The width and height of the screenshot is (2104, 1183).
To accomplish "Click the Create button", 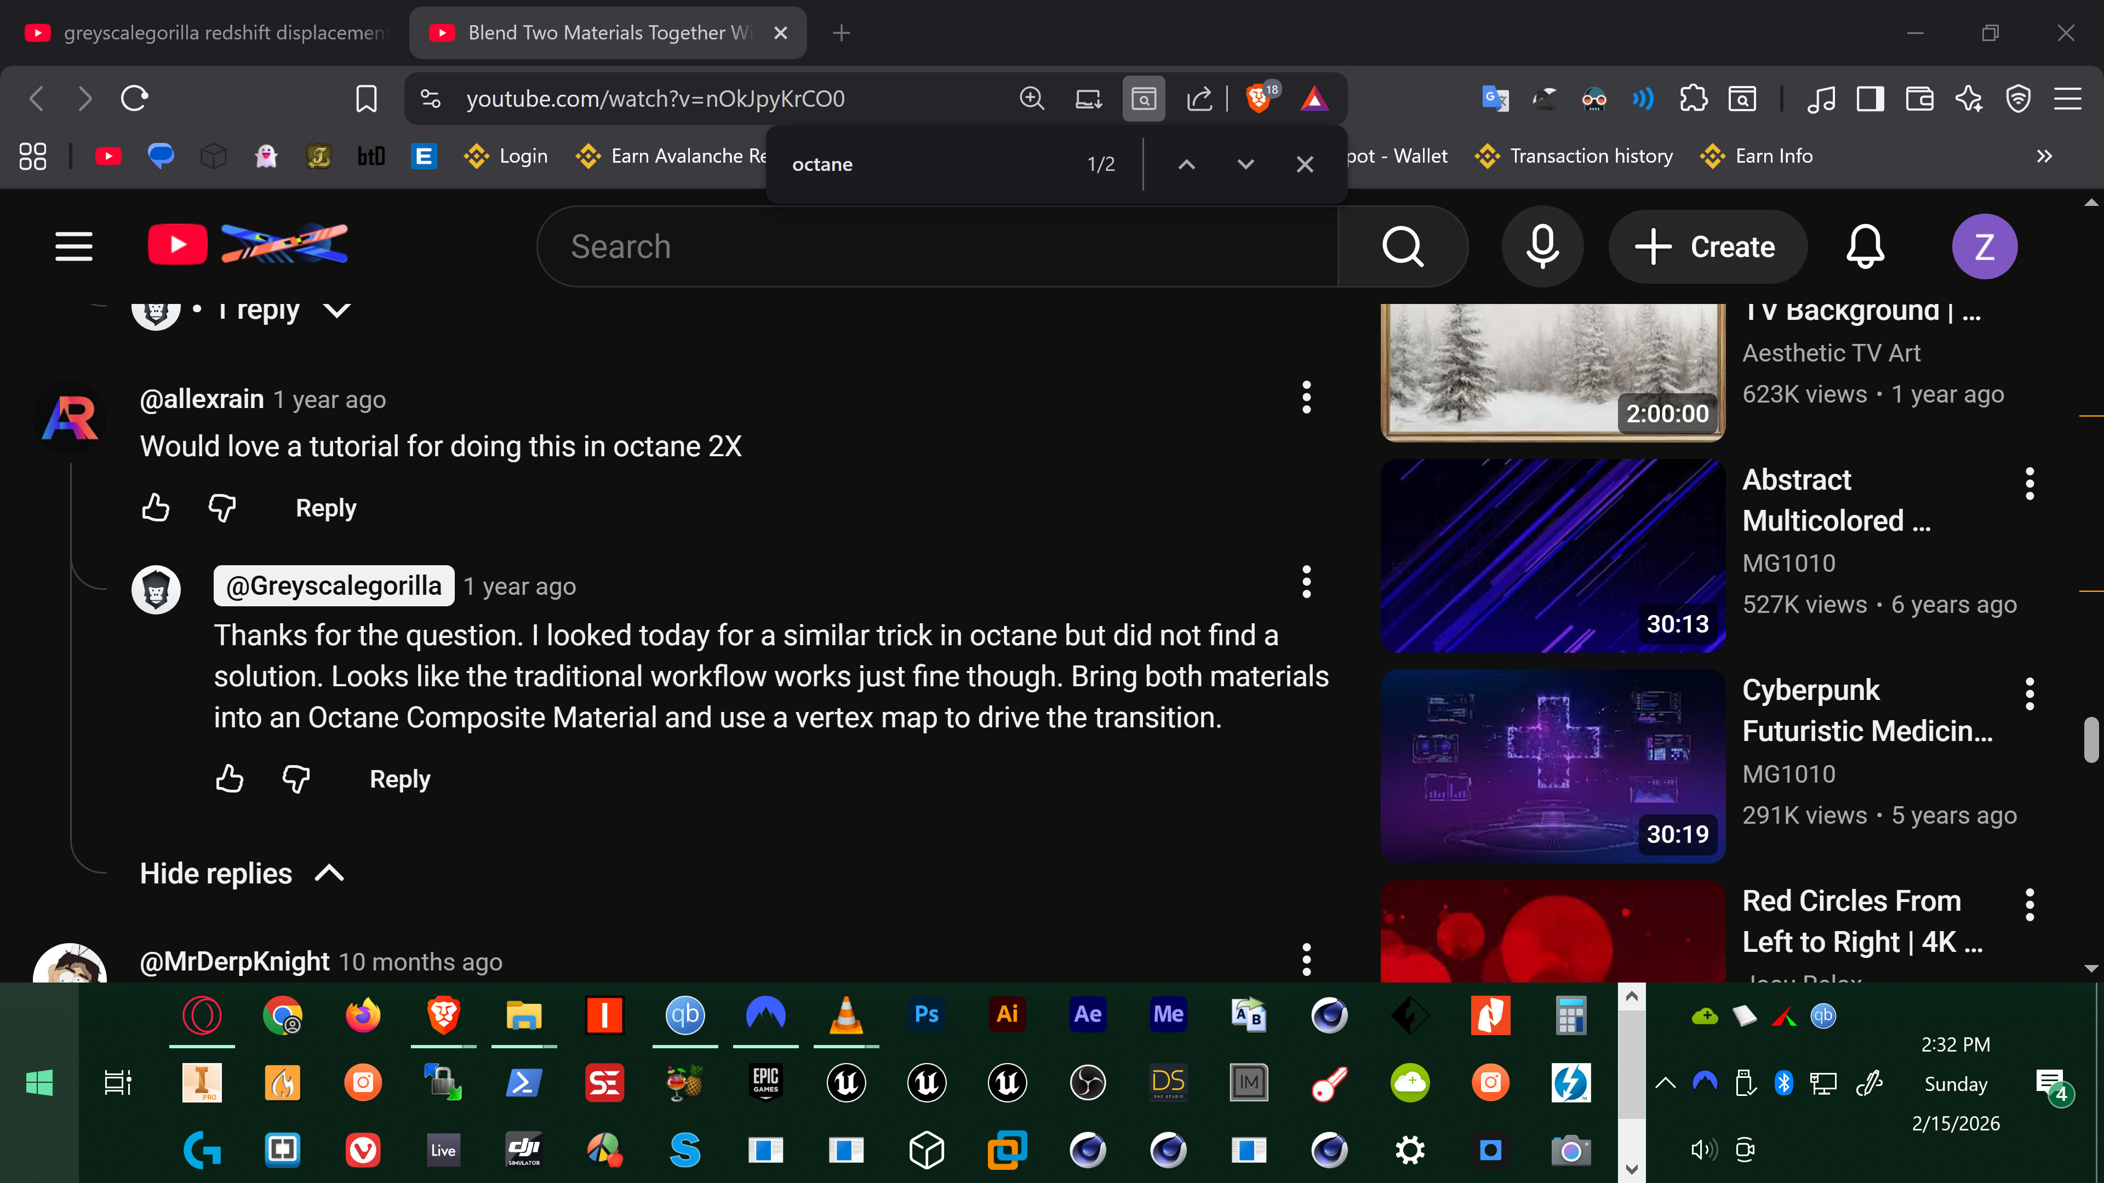I will pos(1707,246).
